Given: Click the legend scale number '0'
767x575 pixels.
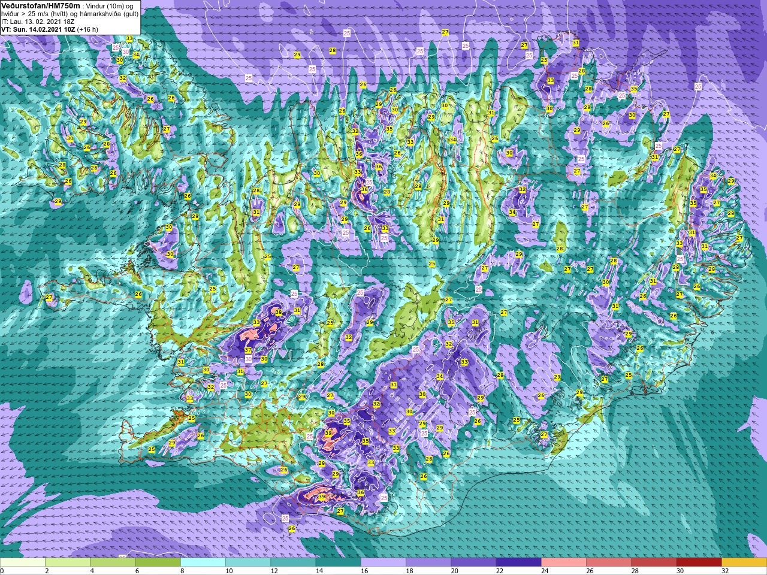Looking at the screenshot, I should 2,571.
